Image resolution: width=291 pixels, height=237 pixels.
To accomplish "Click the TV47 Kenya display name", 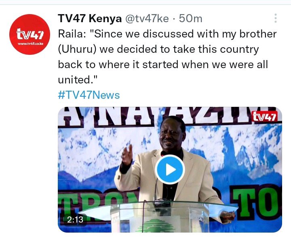I will click(x=90, y=19).
